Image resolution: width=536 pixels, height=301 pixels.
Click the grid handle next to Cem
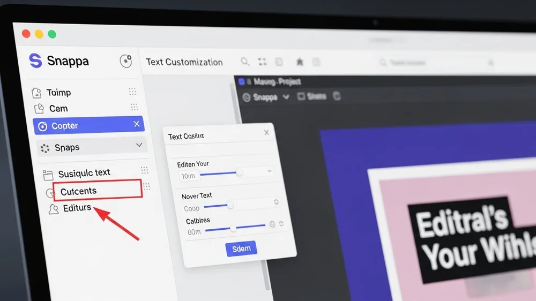point(134,107)
